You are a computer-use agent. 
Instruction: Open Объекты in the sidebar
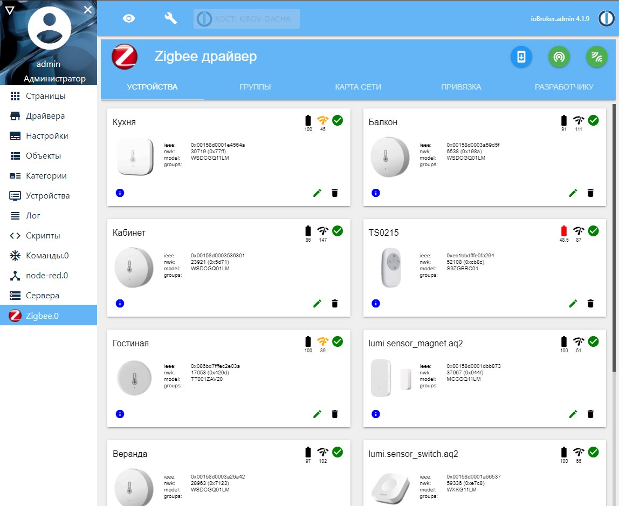point(49,156)
